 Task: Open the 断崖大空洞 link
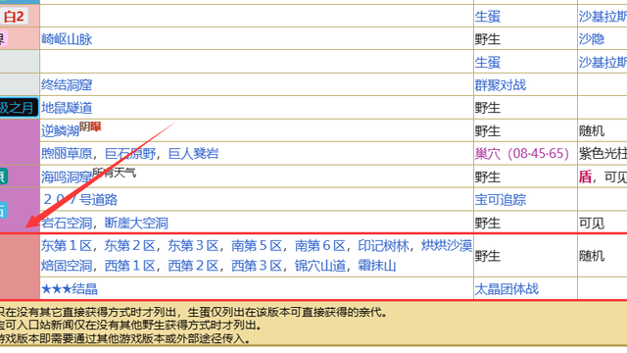[x=136, y=223]
